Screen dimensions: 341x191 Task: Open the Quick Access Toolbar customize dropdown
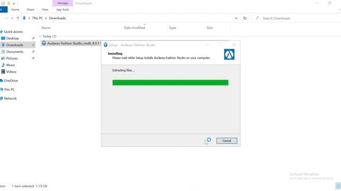14,4
